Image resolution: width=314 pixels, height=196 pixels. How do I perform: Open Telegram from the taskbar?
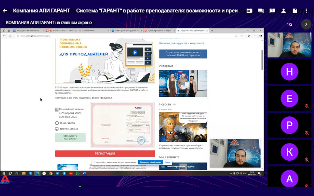[x=58, y=173]
